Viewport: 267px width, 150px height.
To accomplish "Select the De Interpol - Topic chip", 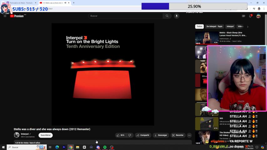I will click(214, 26).
